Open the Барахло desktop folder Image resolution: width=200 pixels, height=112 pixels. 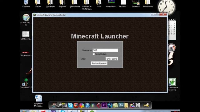62,4
